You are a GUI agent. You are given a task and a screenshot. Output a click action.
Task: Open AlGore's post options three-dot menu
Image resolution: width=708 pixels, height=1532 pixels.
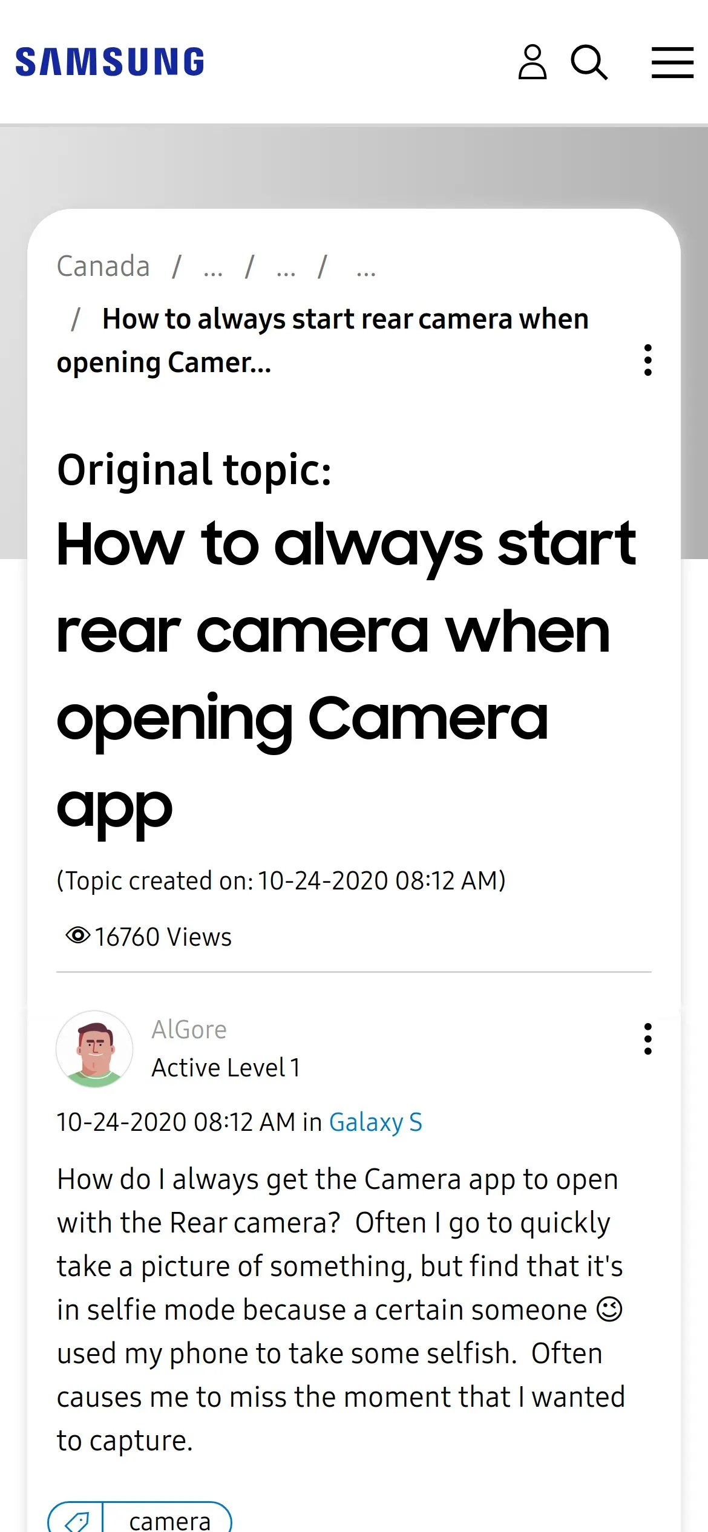pos(648,1039)
